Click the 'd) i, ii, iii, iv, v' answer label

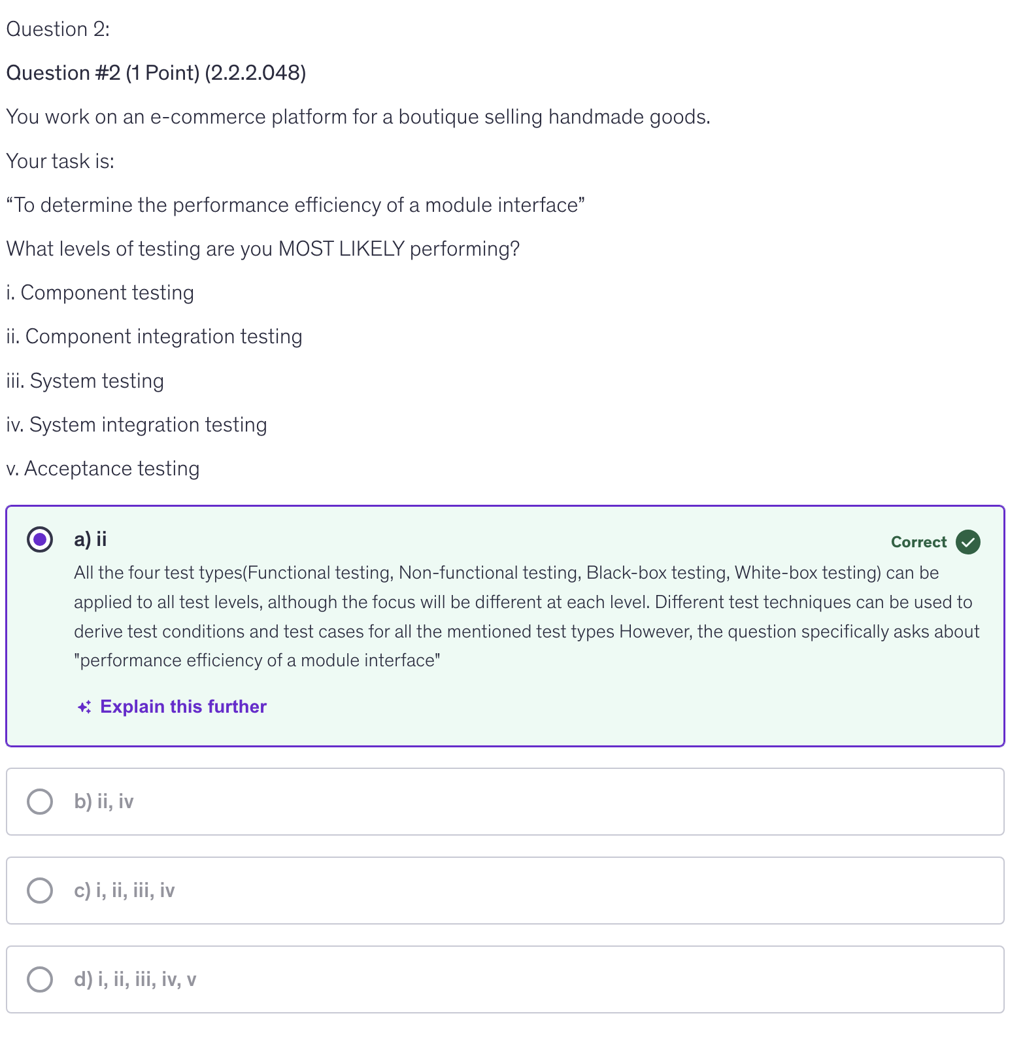(135, 979)
